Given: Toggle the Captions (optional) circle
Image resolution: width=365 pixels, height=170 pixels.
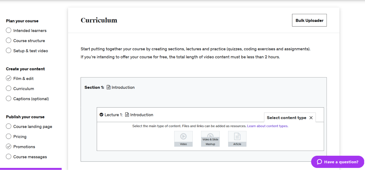Looking at the screenshot, I should (x=9, y=98).
